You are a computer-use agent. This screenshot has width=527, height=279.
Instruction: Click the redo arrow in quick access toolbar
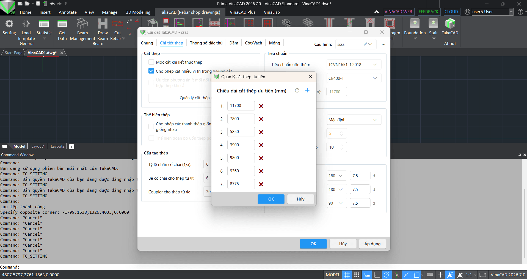click(x=59, y=4)
